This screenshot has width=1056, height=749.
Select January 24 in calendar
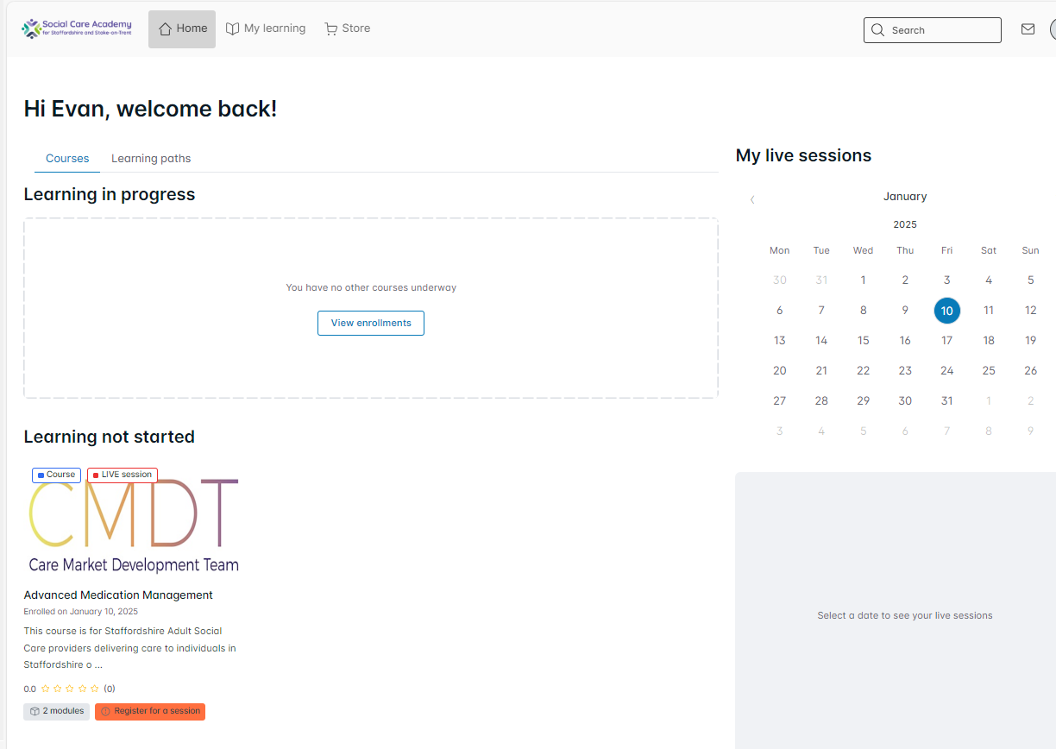coord(947,371)
